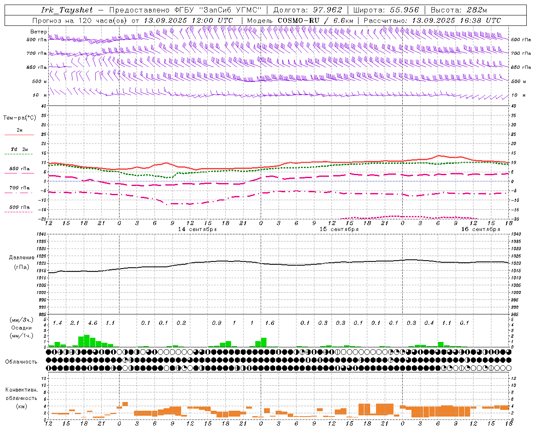Screen dimensions: 533x427
Task: Click the Высота: 282м header entry
Action: click(x=459, y=10)
